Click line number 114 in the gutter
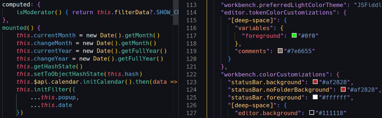Viewport: 382px width, 118px height. point(191,12)
